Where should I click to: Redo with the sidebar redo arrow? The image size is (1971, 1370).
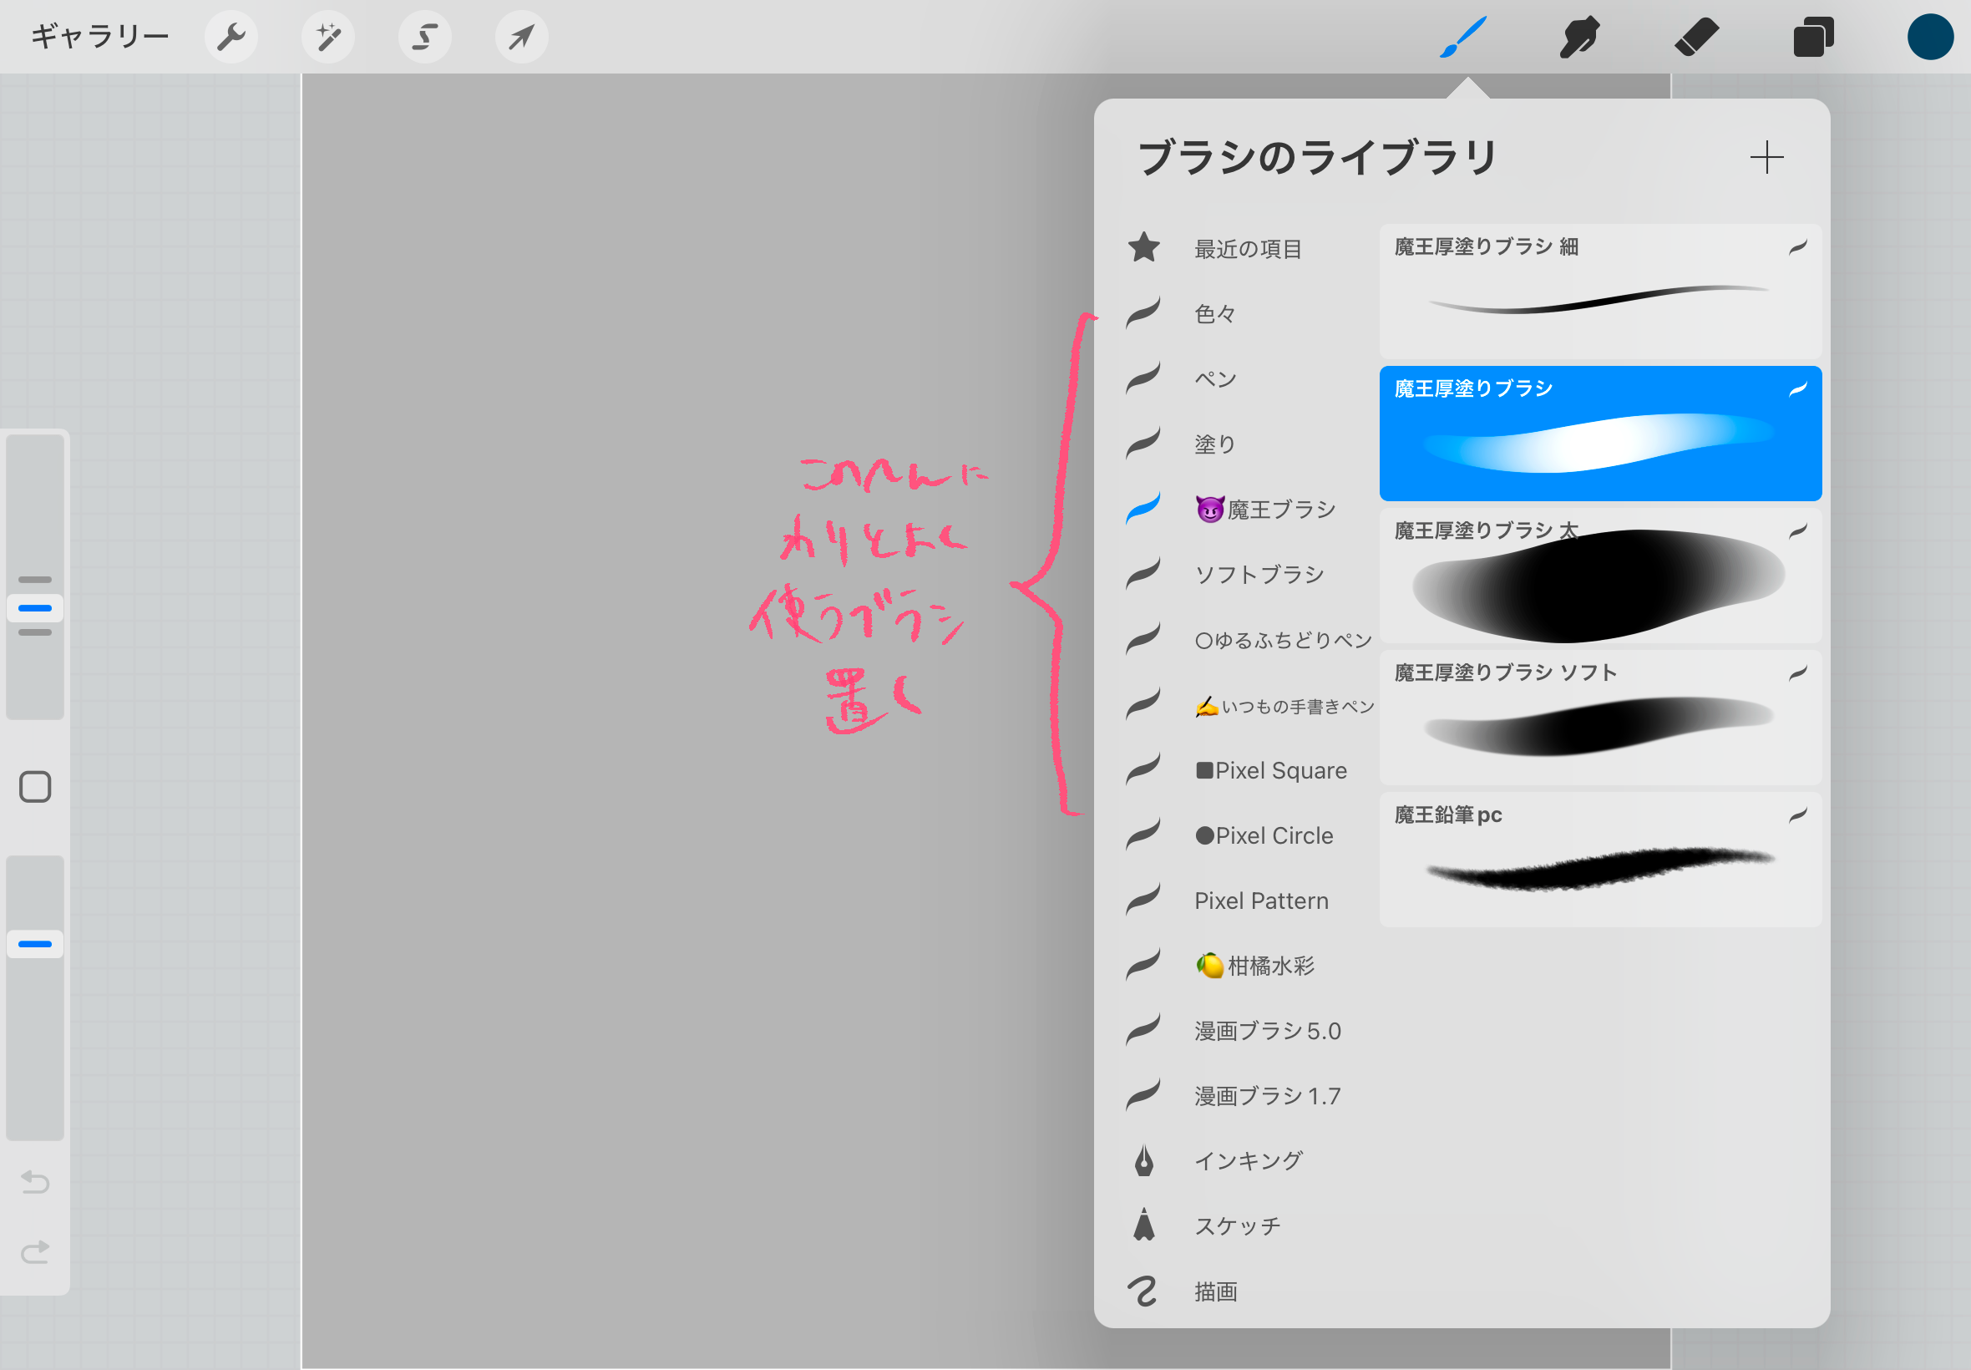click(x=35, y=1252)
